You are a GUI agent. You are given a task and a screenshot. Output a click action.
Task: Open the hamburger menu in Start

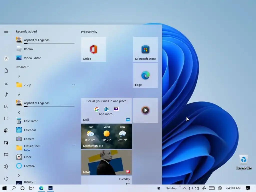coord(6,31)
